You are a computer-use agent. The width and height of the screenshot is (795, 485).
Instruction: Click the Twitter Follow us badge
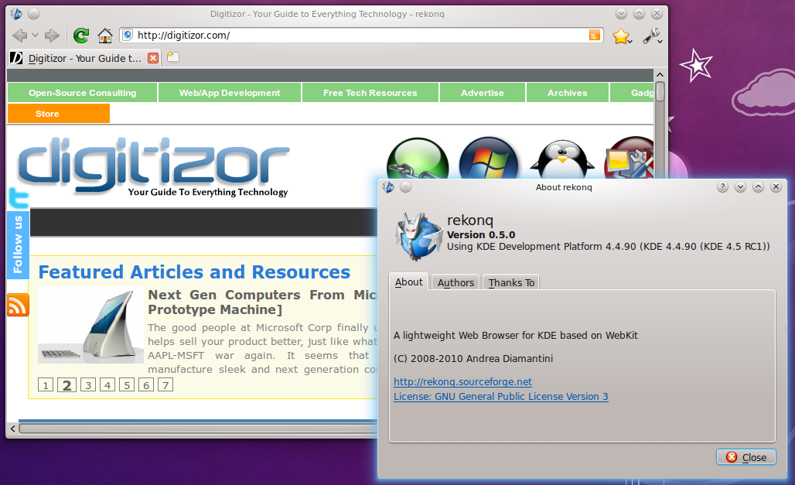tap(18, 232)
